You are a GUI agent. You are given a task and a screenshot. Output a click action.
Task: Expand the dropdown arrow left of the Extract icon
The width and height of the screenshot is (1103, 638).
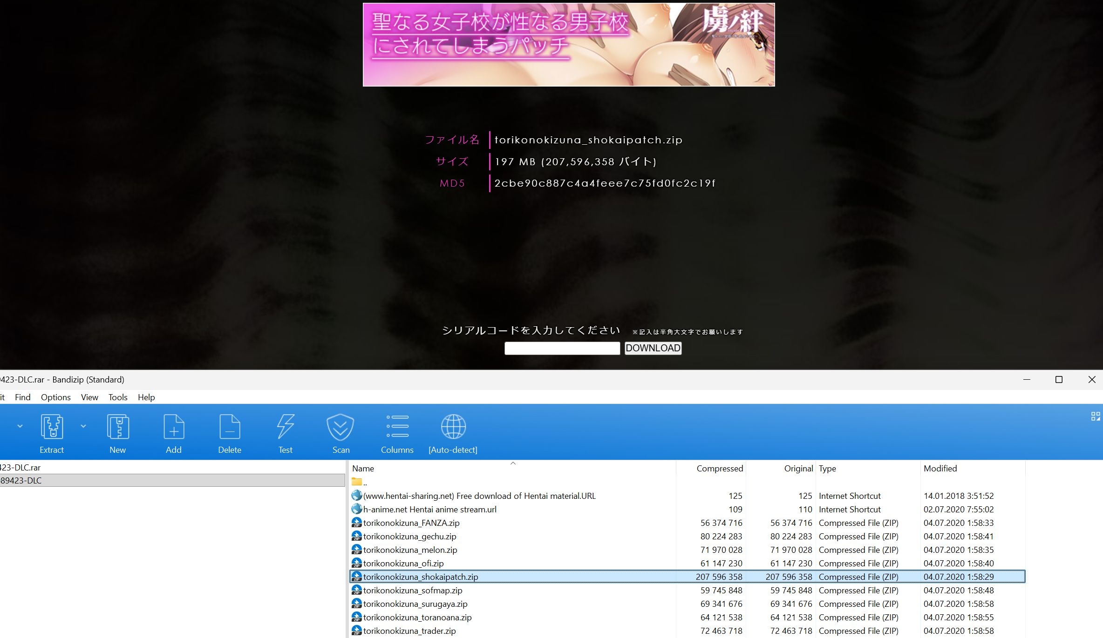[20, 426]
